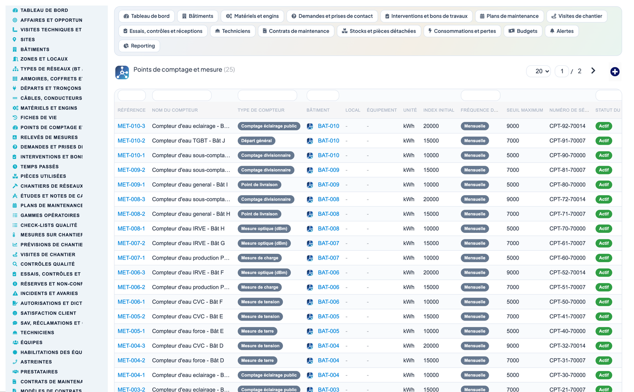Viewport: 634px width, 392px height.
Task: Open the Tableau de bord tab
Action: click(147, 16)
